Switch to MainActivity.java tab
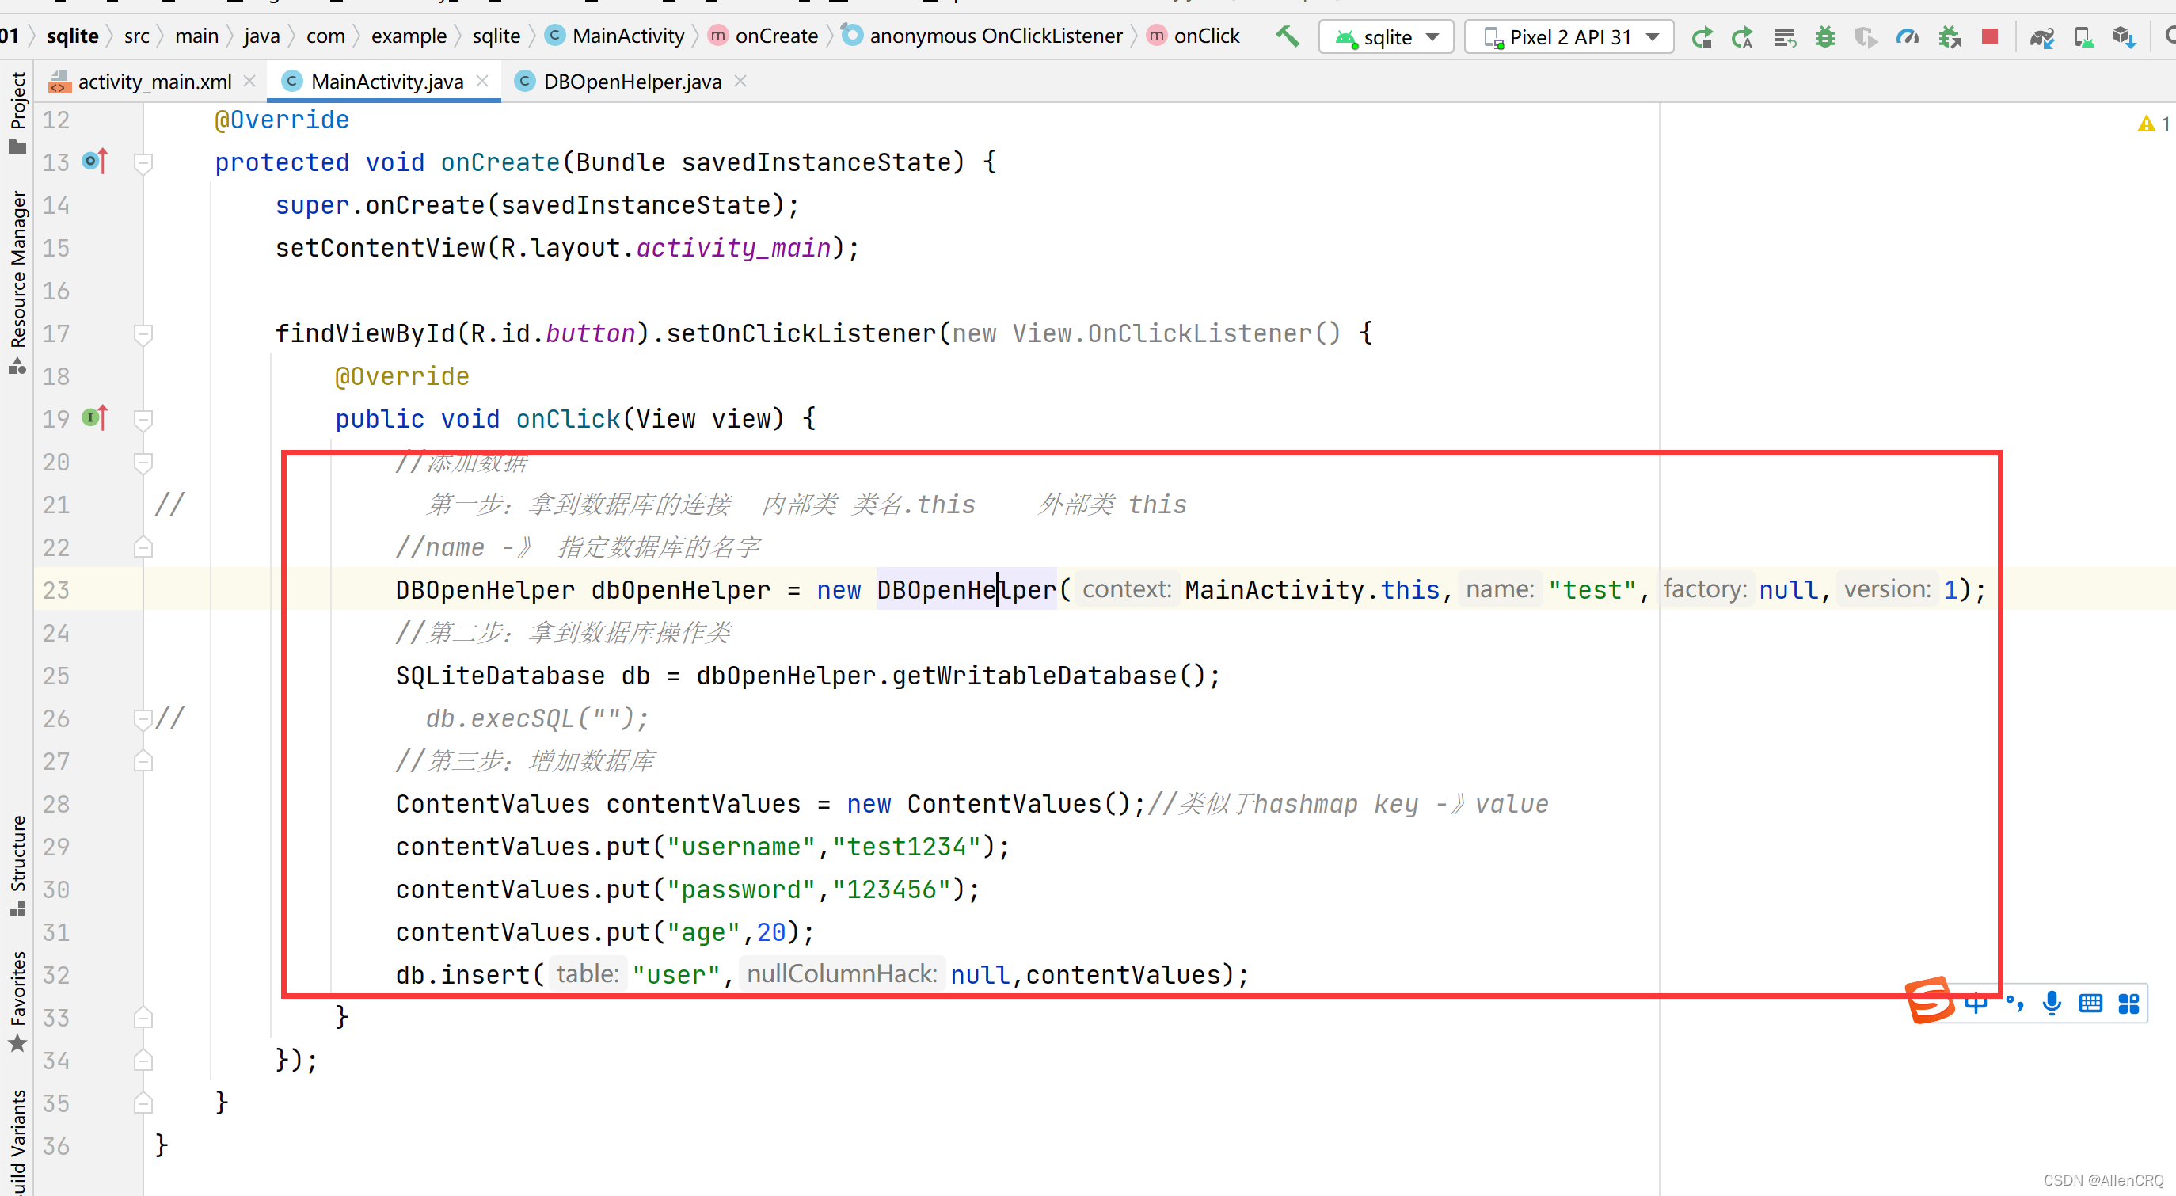2176x1196 pixels. (x=386, y=82)
